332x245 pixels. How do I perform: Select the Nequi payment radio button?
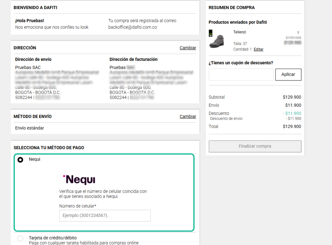[x=20, y=160]
